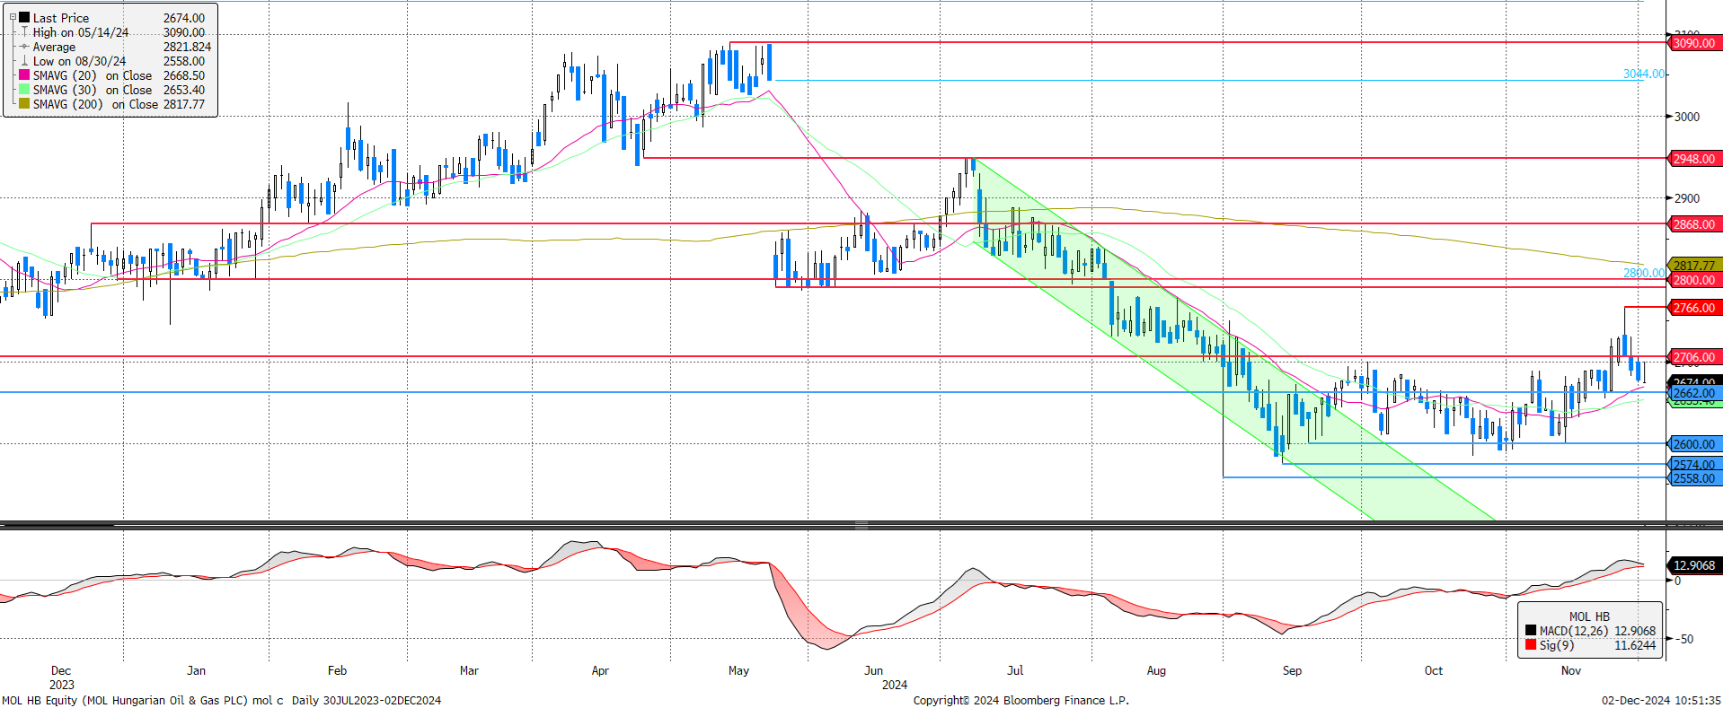Click the May time axis label
Screen dimensions: 1723x708
click(x=738, y=670)
